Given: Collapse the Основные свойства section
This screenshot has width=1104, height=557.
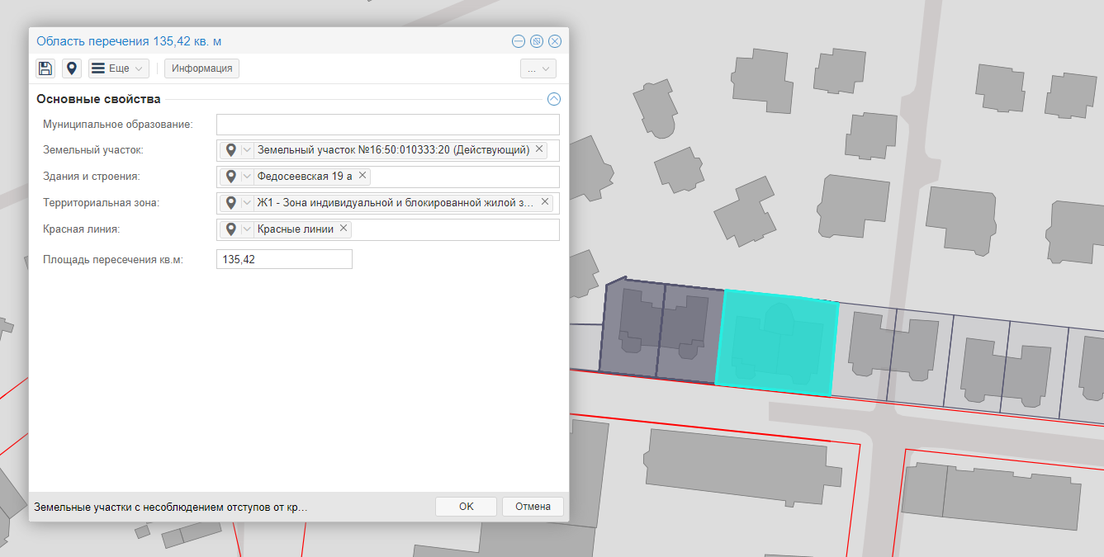Looking at the screenshot, I should click(x=554, y=99).
